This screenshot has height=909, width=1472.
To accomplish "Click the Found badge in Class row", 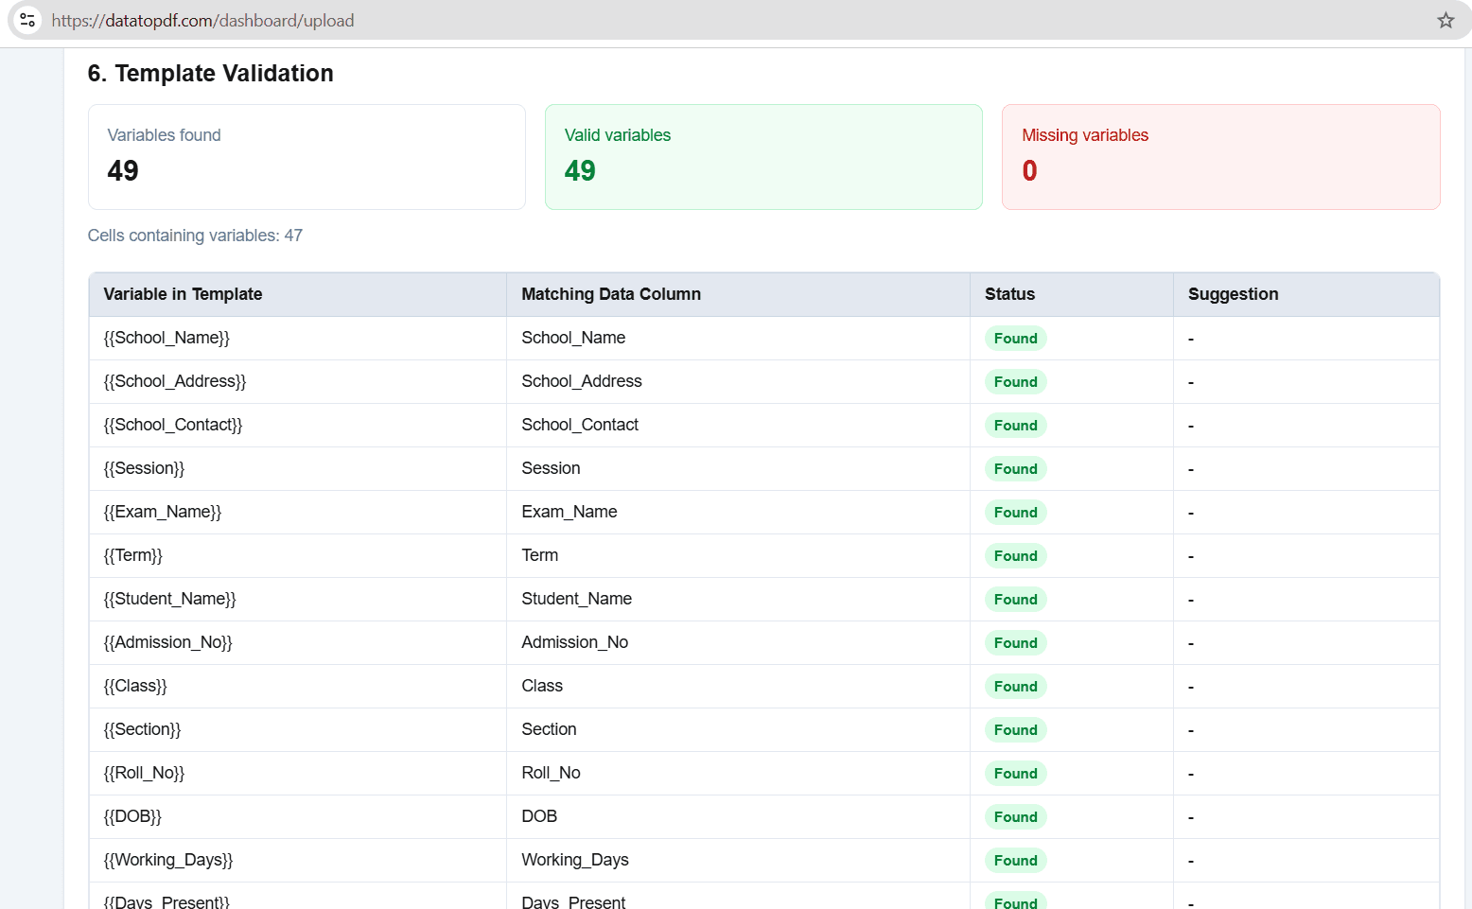I will click(x=1015, y=687).
